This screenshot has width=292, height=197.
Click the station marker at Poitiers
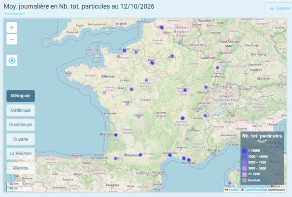pyautogui.click(x=127, y=104)
